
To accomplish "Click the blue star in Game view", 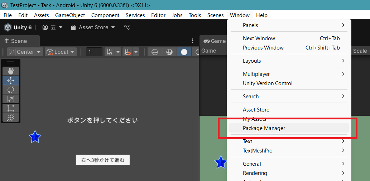I will pyautogui.click(x=220, y=162).
